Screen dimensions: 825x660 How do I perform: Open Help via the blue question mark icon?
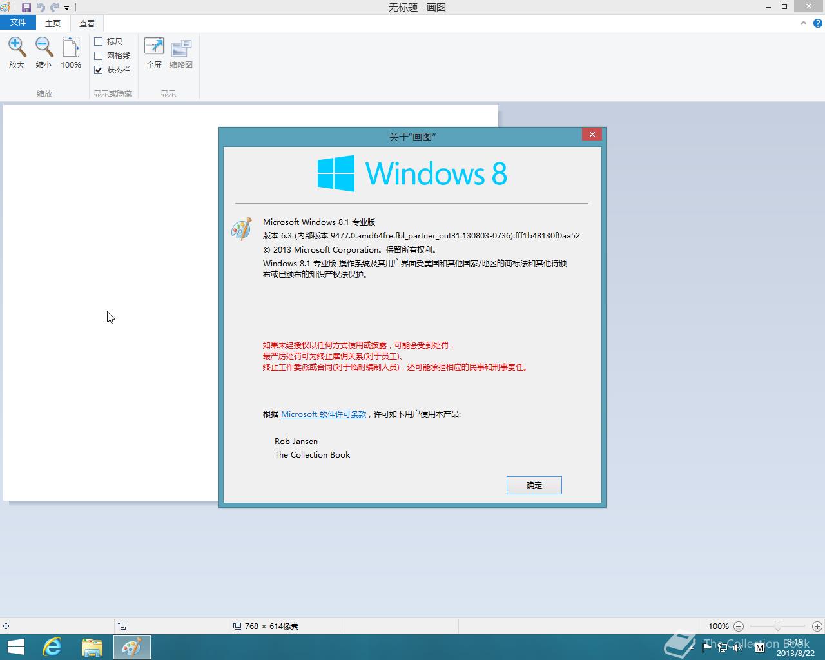(x=817, y=23)
